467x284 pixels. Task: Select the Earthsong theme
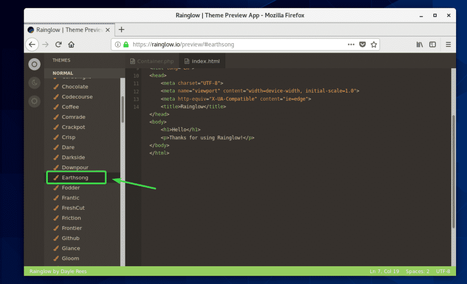point(75,177)
